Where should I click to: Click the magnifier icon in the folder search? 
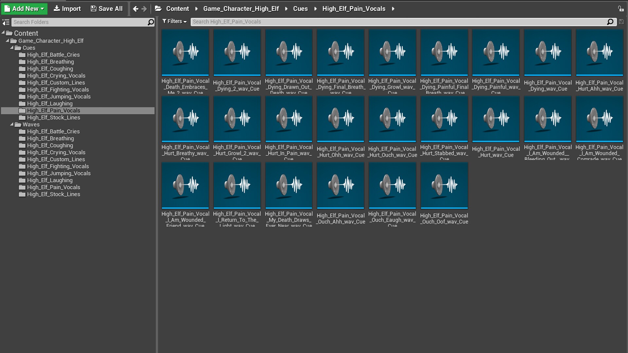click(x=151, y=22)
